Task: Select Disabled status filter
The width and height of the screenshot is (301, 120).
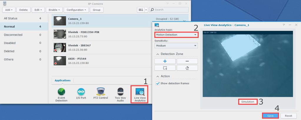Action: [24, 43]
